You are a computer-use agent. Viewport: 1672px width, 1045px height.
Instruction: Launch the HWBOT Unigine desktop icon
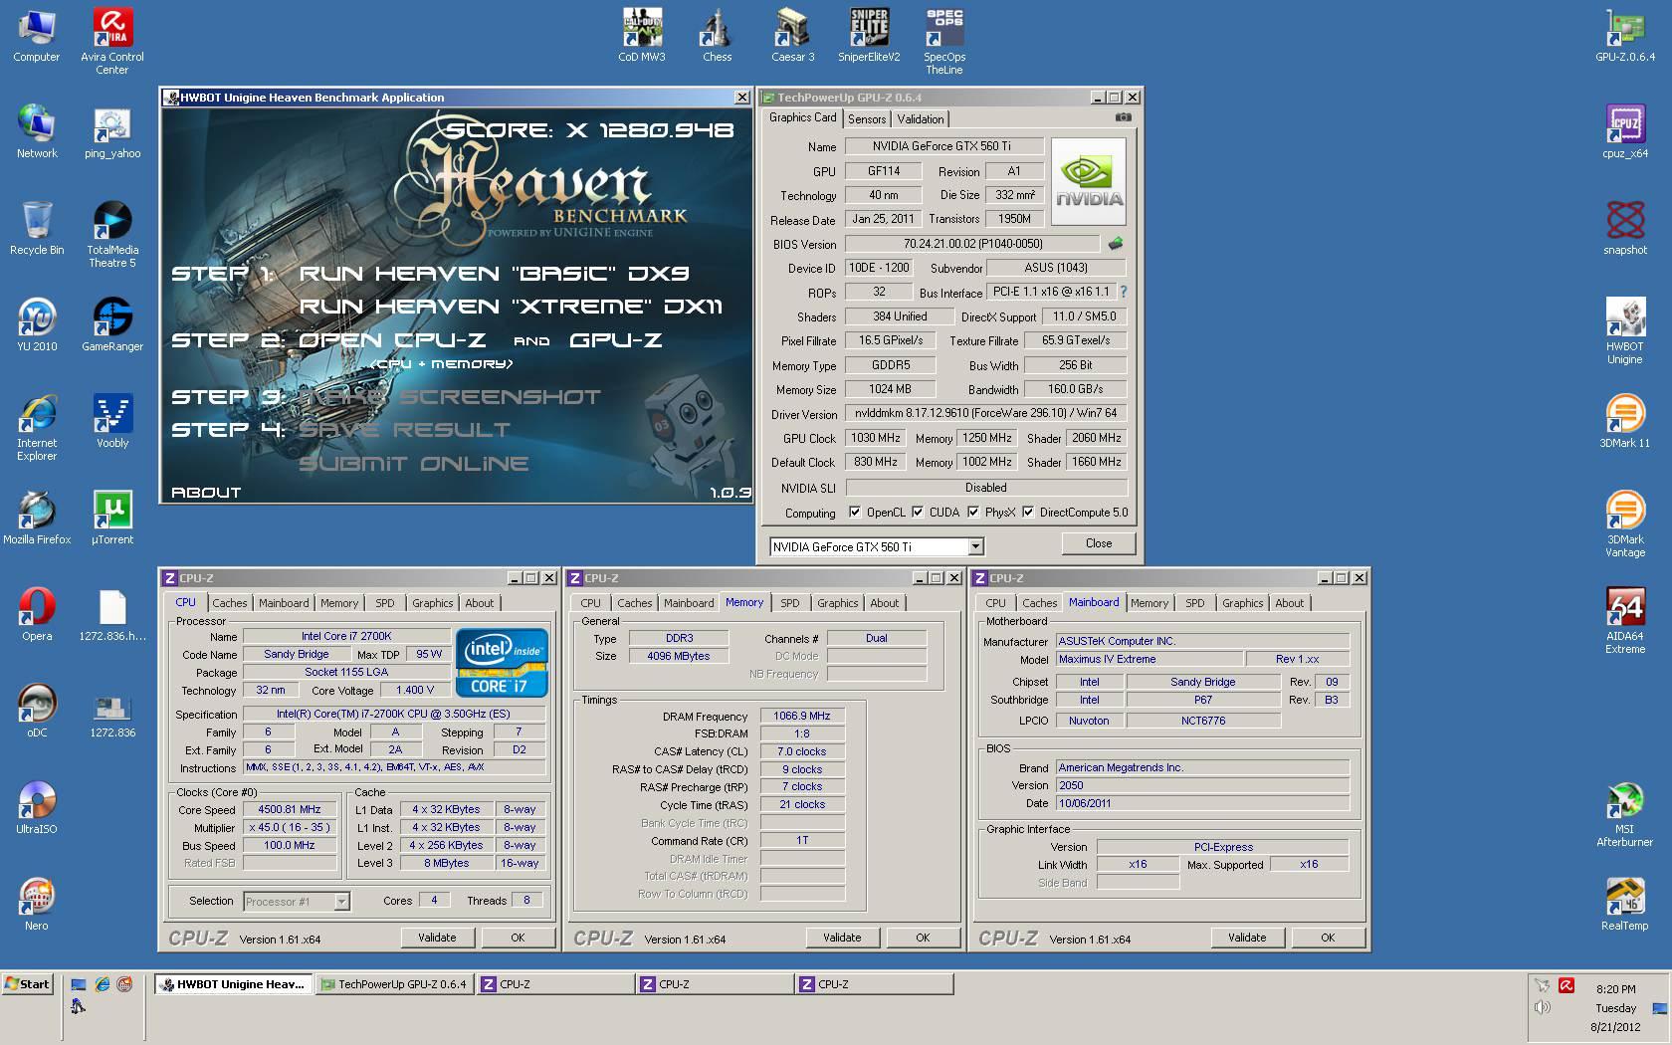[x=1625, y=330]
